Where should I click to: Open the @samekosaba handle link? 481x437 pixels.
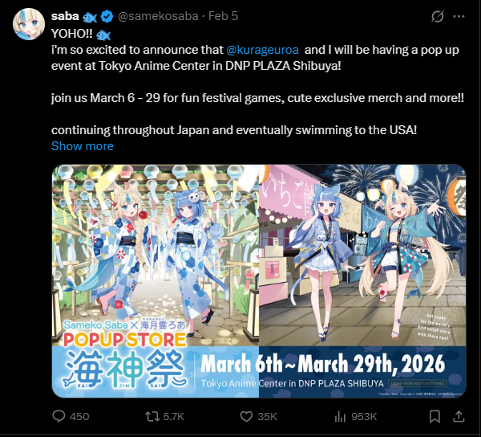click(x=158, y=16)
